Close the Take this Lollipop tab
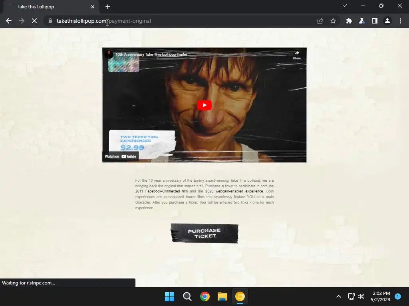The width and height of the screenshot is (409, 306). coord(93,7)
